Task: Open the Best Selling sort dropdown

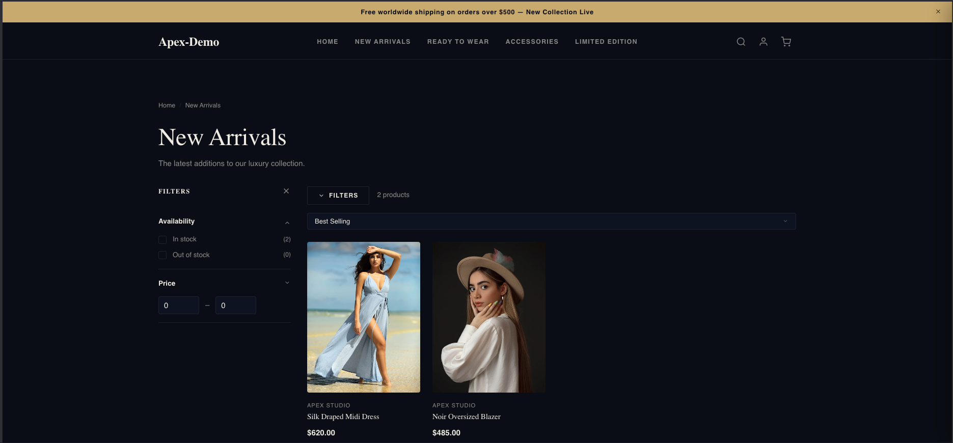Action: coord(551,222)
